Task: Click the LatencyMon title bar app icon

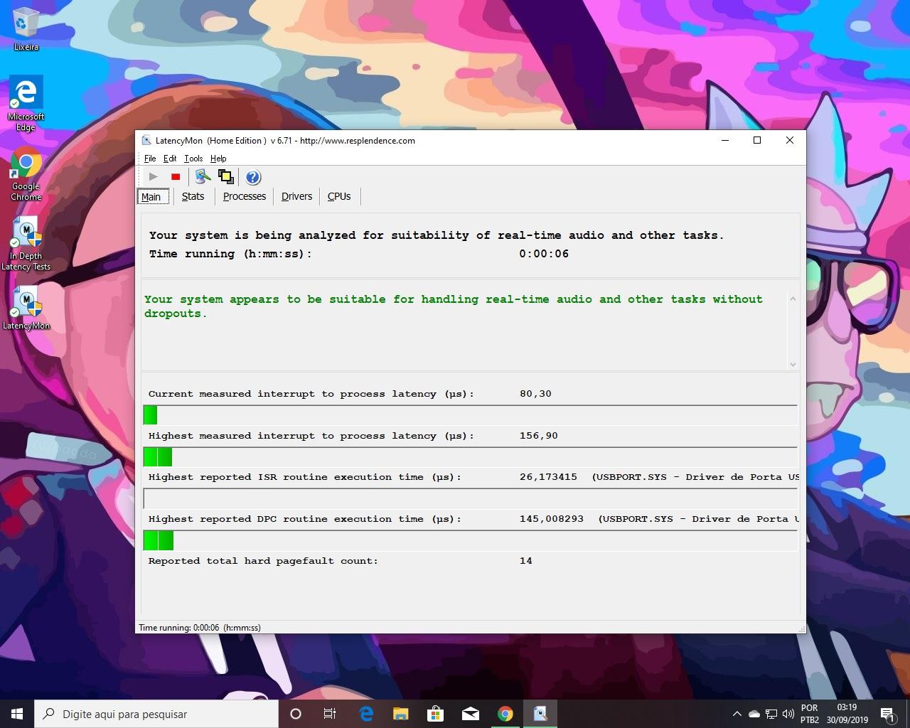Action: tap(146, 140)
